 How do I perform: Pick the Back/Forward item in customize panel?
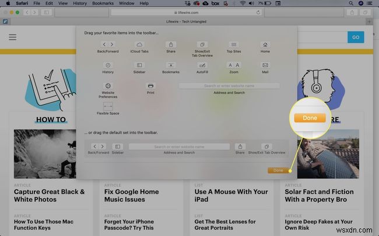click(x=108, y=47)
